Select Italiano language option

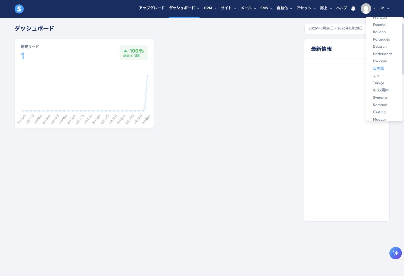379,32
